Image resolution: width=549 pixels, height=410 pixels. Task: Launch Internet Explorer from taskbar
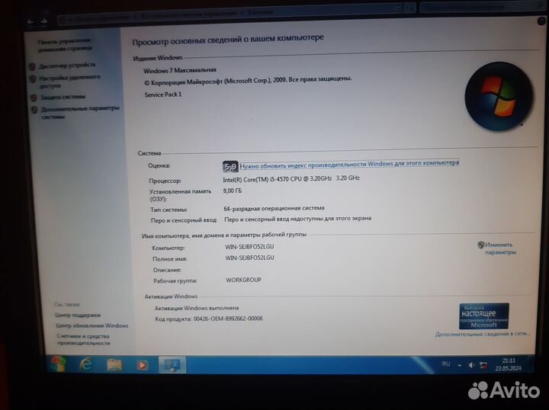point(85,364)
